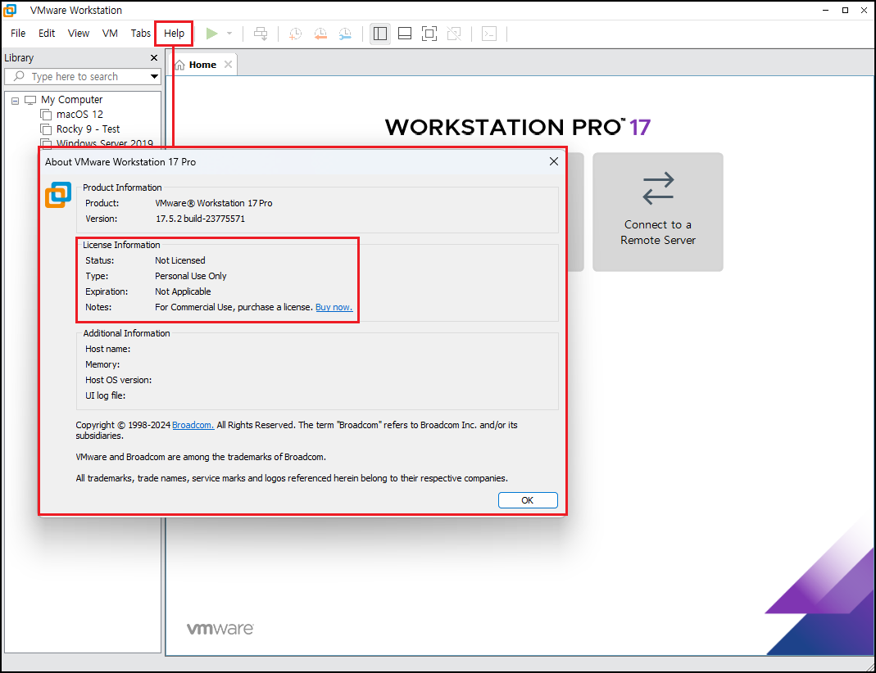Open the VM menu

coord(110,34)
